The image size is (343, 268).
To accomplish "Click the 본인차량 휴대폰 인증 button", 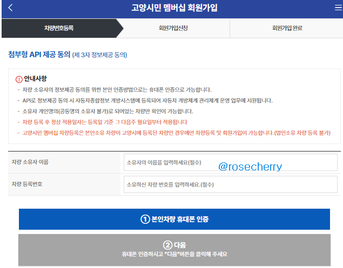I will (174, 219).
